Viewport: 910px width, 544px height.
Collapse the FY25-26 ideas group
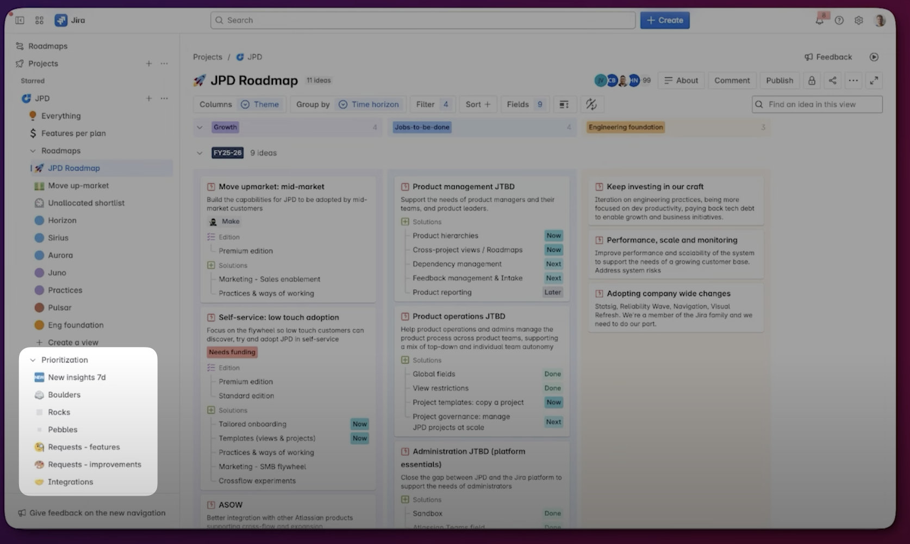click(x=200, y=153)
